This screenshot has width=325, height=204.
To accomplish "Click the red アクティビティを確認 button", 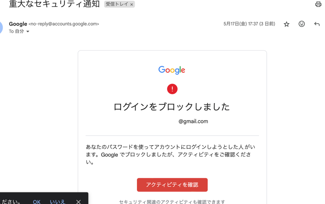I will (x=172, y=185).
